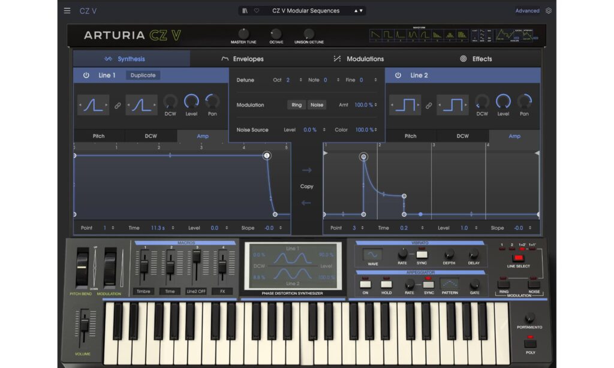Click the vibrato Wave selector display
614x368 pixels.
372,255
